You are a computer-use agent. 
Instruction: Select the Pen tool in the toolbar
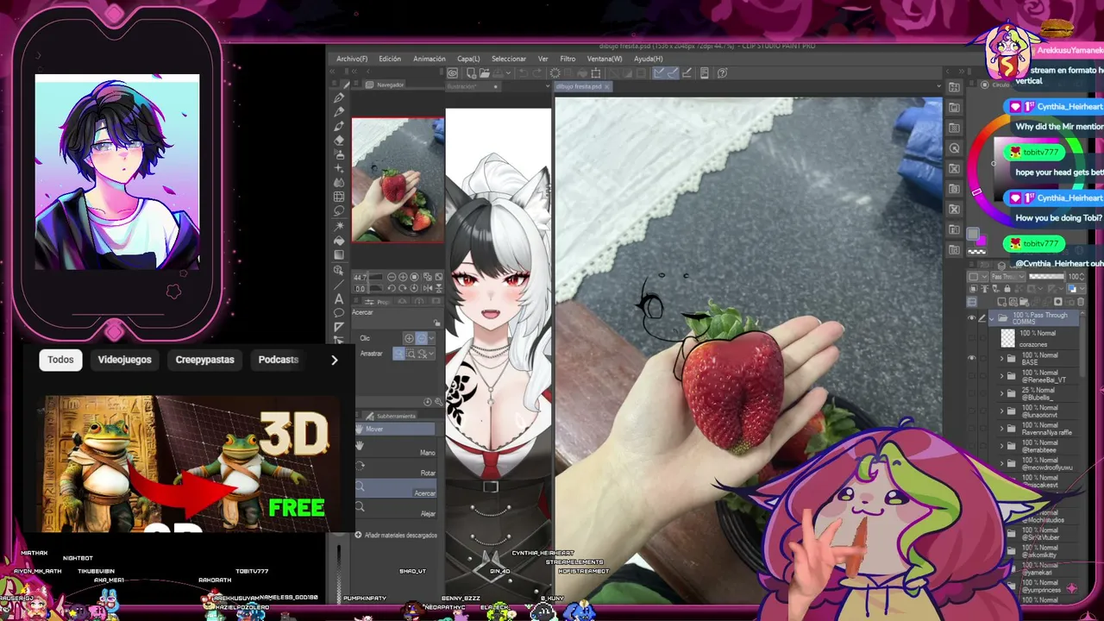coord(339,97)
